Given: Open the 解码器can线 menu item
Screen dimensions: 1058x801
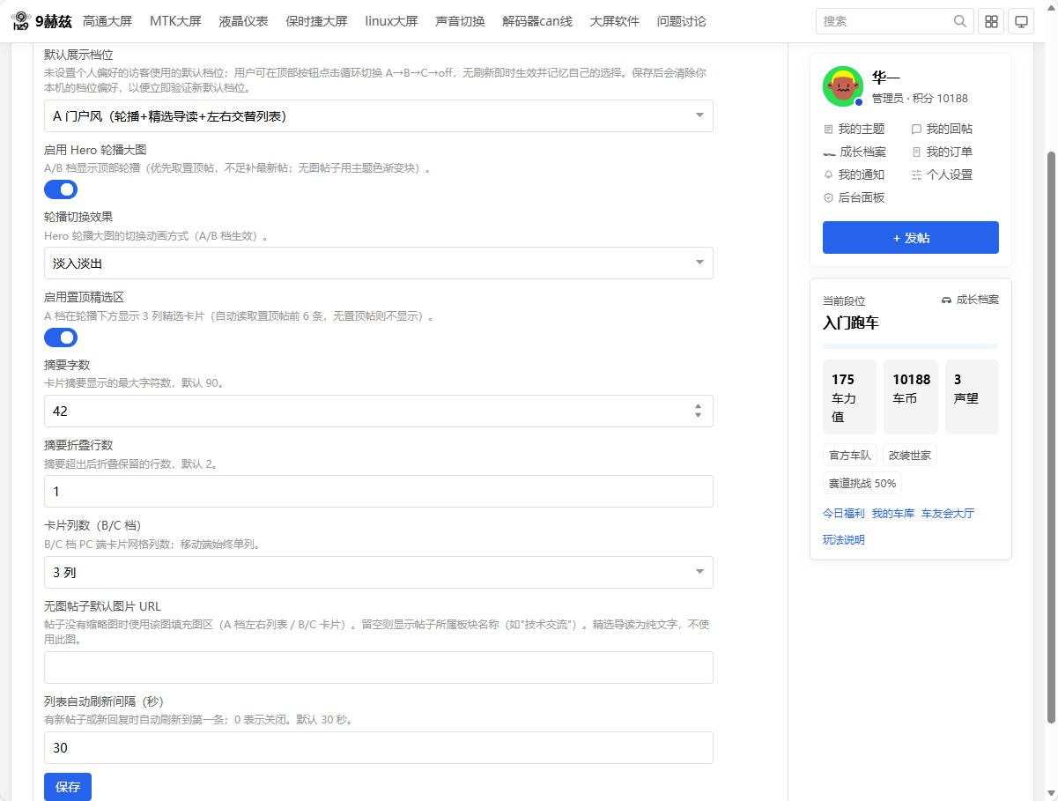Looking at the screenshot, I should (537, 21).
